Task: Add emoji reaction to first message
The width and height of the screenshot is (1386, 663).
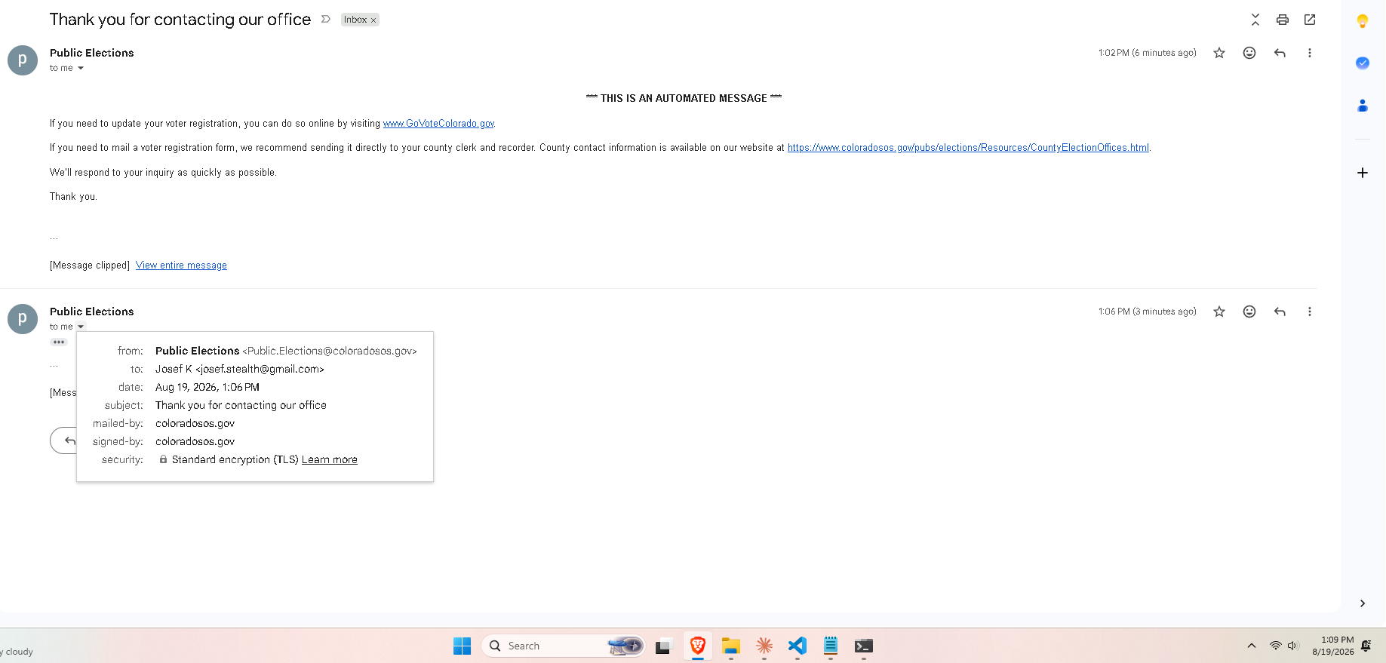Action: 1249,53
